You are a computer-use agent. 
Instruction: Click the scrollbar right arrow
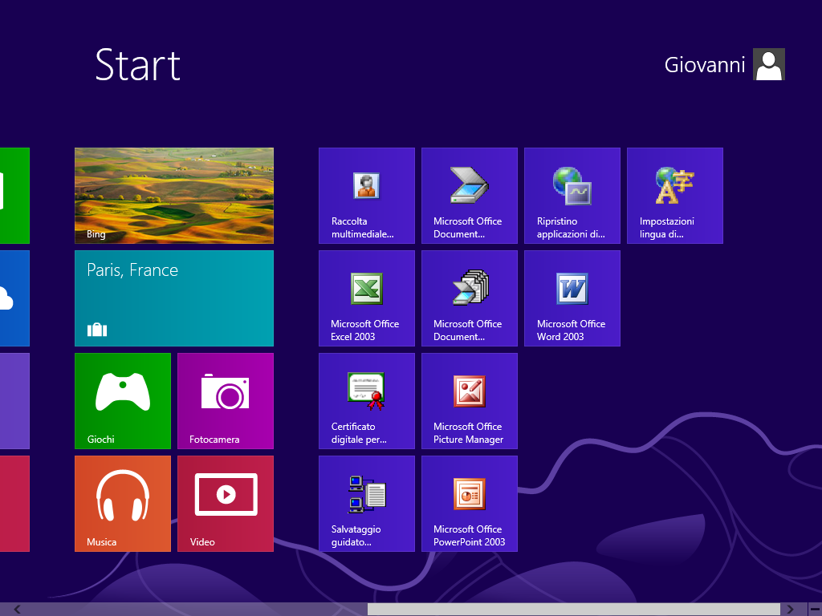pyautogui.click(x=790, y=610)
